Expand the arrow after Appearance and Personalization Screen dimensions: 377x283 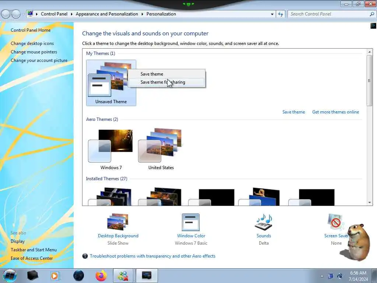[142, 14]
